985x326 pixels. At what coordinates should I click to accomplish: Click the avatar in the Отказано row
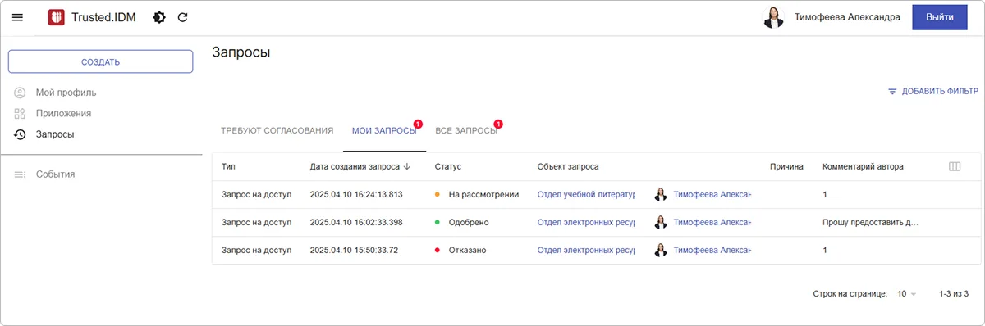(x=660, y=250)
